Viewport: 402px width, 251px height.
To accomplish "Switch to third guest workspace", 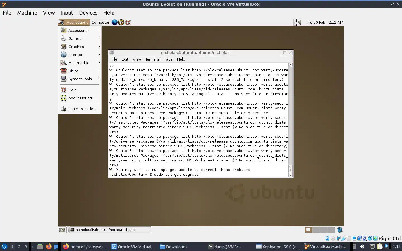I will [x=324, y=230].
